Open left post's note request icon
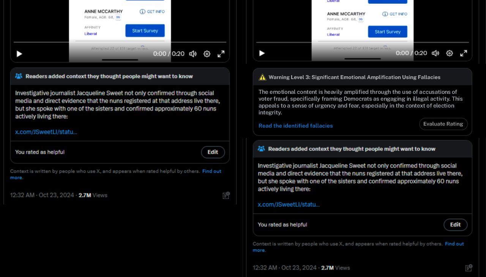Viewport: 486px width, 277px height. click(x=226, y=195)
